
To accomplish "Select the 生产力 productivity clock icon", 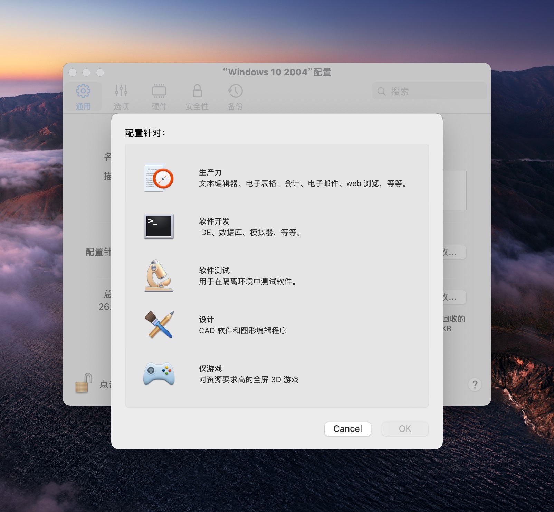I will pyautogui.click(x=159, y=178).
